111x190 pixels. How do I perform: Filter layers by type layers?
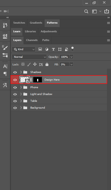(53, 49)
